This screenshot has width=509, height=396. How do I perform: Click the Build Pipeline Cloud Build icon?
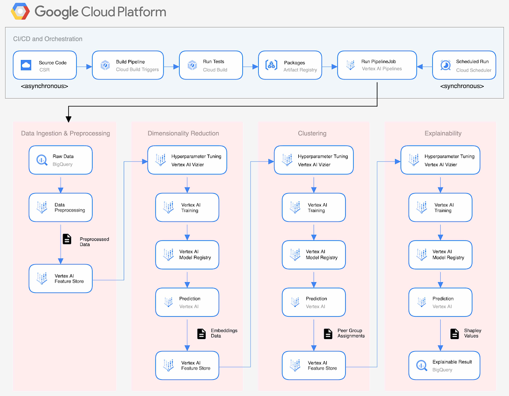point(105,65)
